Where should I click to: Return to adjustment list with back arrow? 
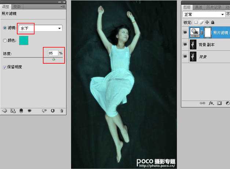[5, 110]
